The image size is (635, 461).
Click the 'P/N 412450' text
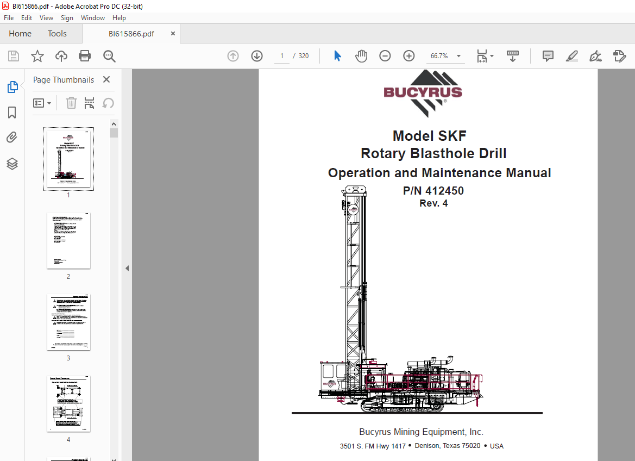pos(433,191)
